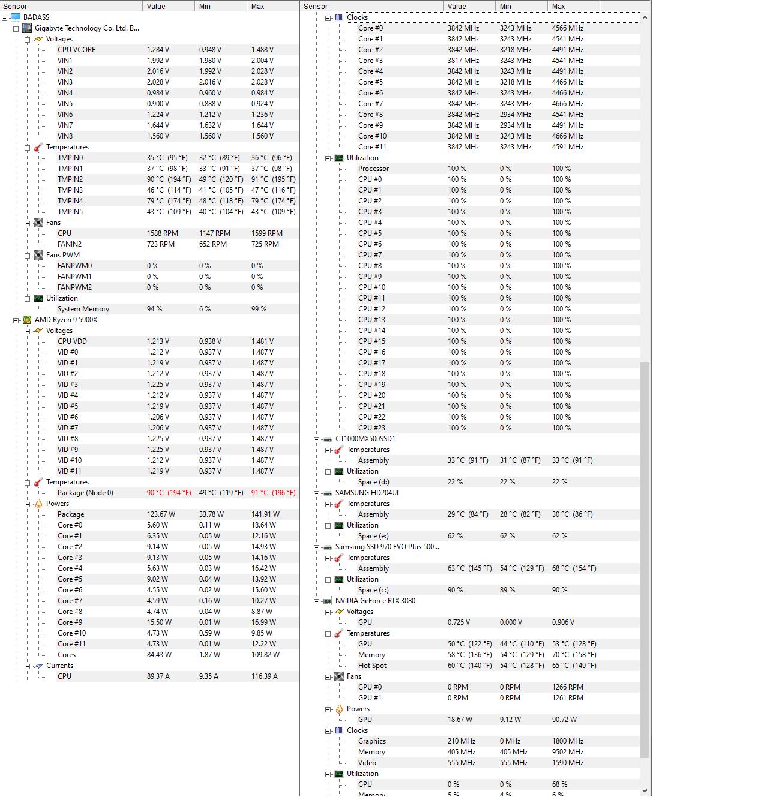
Task: Click the fan icon beside Fans PWM
Action: (x=38, y=255)
